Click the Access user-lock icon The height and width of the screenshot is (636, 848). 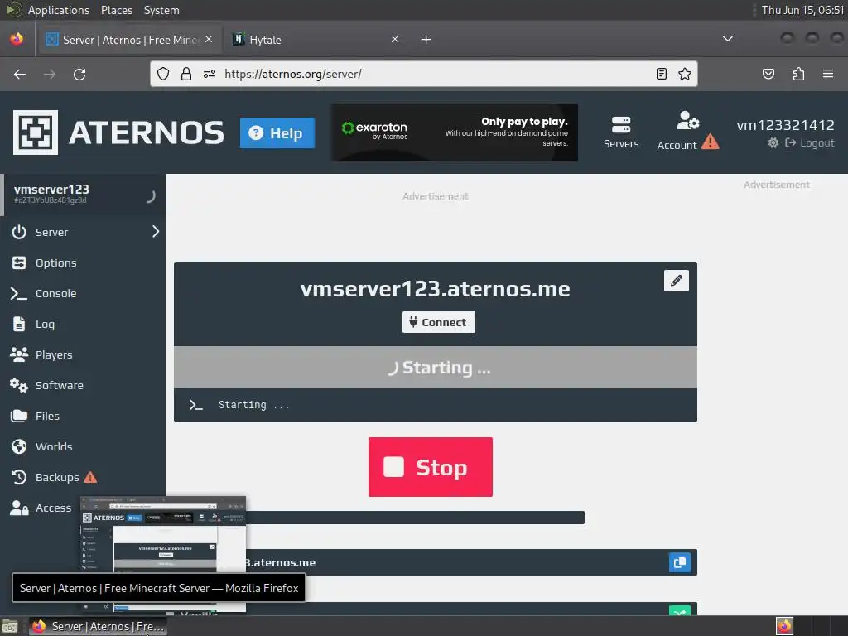tap(19, 508)
